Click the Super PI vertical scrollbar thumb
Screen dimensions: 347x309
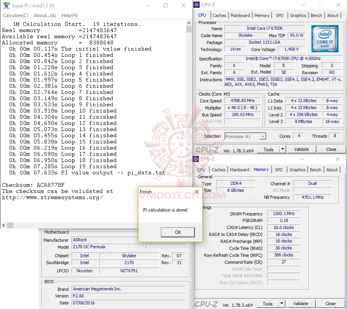click(x=189, y=29)
